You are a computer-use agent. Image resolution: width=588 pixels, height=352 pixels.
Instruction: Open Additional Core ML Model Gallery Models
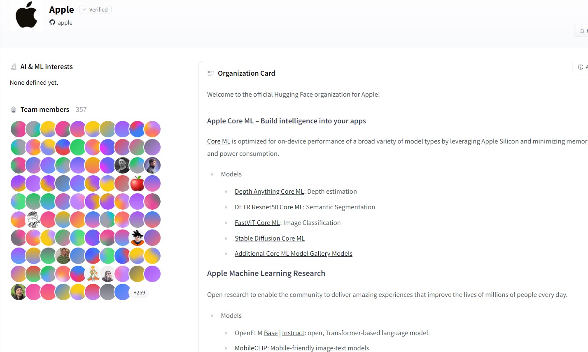click(x=293, y=253)
